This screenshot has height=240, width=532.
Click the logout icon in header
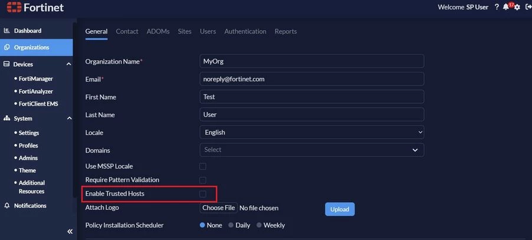(528, 6)
